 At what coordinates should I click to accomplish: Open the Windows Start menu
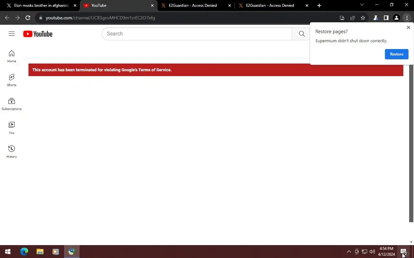pos(8,252)
